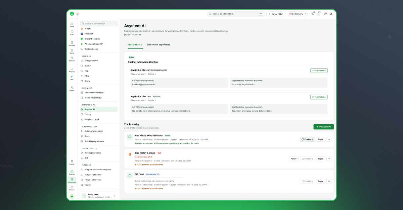Open the AK user avatar
The width and height of the screenshot is (403, 210).
[x=72, y=196]
